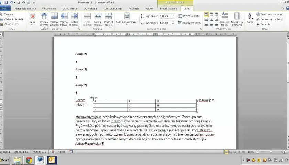Choose bottom-left cell alignment icon
The width and height of the screenshot is (289, 165).
click(206, 24)
